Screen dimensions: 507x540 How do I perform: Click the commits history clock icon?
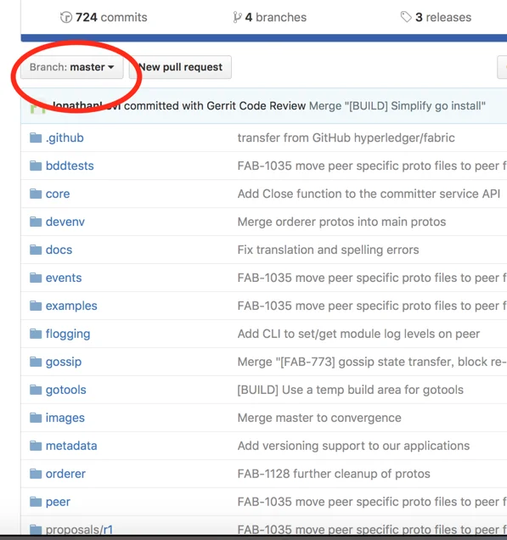pyautogui.click(x=65, y=17)
